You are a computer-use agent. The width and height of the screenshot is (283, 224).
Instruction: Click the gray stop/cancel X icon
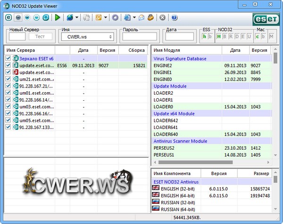click(x=162, y=17)
